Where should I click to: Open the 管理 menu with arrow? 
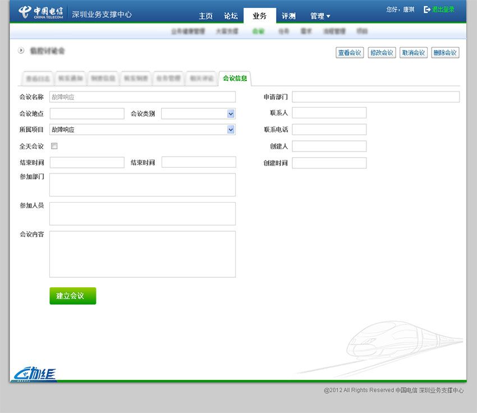[x=320, y=16]
